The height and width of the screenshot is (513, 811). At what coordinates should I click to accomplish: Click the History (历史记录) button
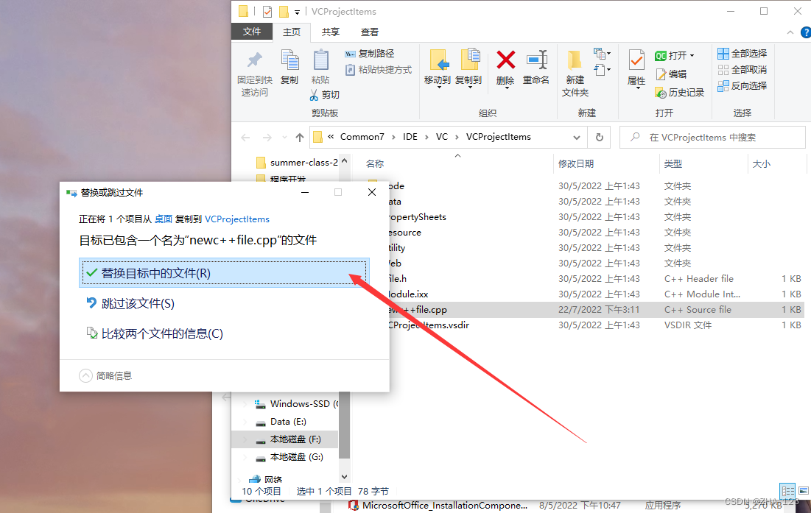680,93
